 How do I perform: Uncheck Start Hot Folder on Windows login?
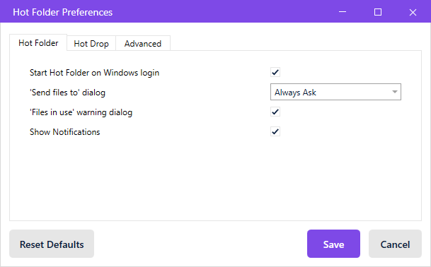click(275, 72)
